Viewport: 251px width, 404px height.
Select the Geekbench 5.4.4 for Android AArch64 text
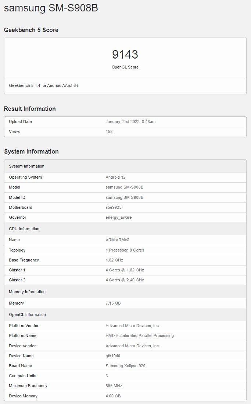(43, 85)
